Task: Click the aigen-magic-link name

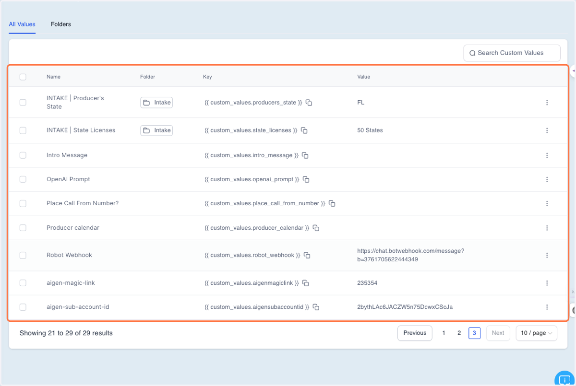Action: [x=71, y=283]
